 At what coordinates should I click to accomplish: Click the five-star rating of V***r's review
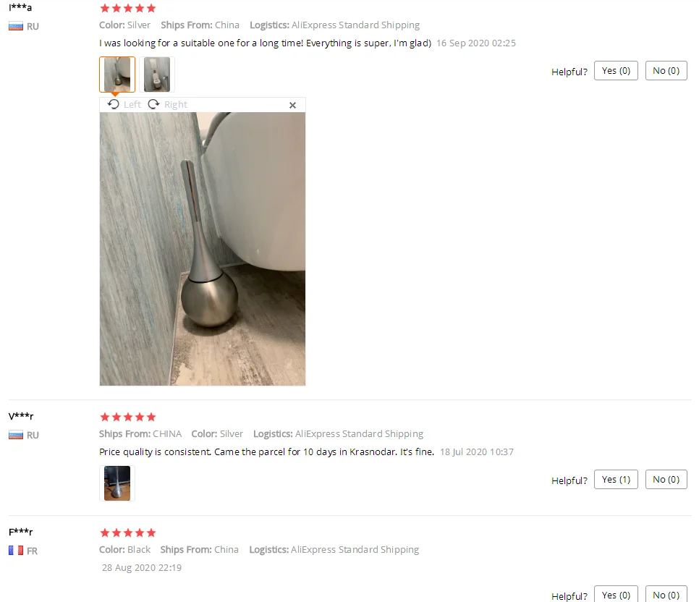pos(128,417)
